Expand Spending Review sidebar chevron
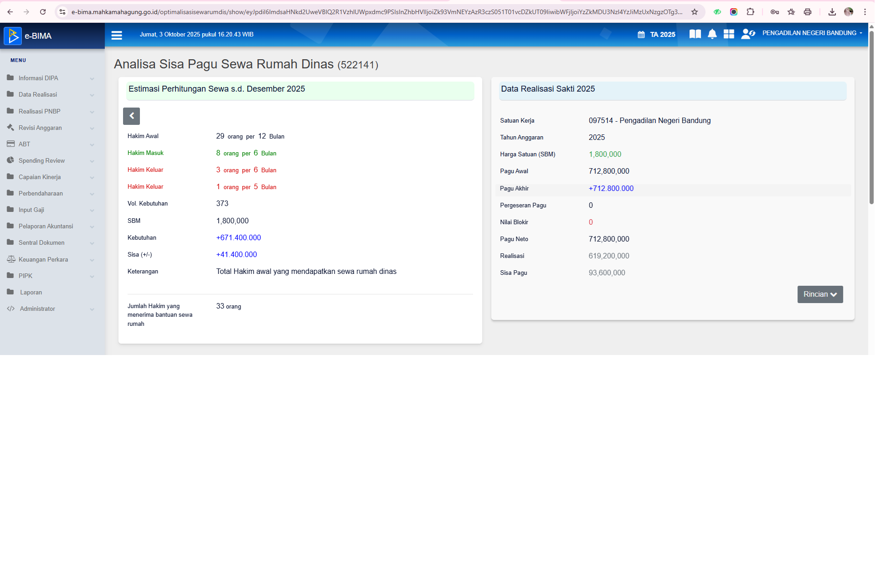Screen dimensions: 875x582 point(92,161)
